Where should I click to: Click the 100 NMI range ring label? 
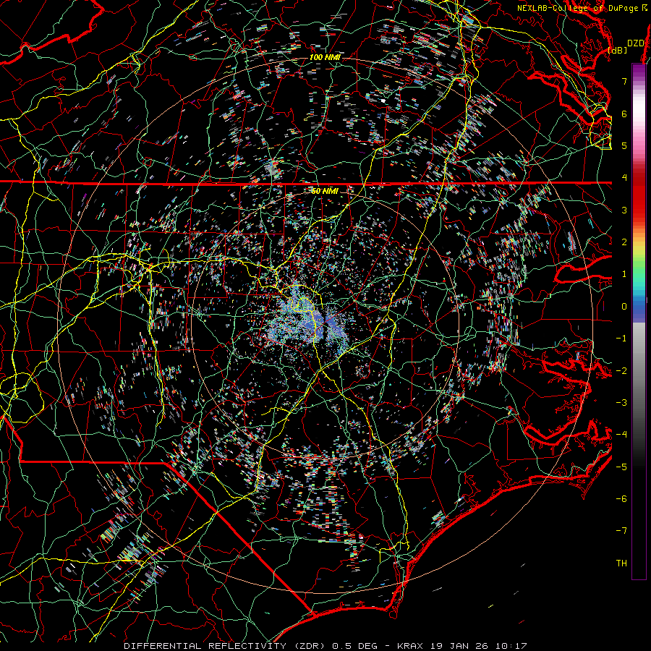325,57
